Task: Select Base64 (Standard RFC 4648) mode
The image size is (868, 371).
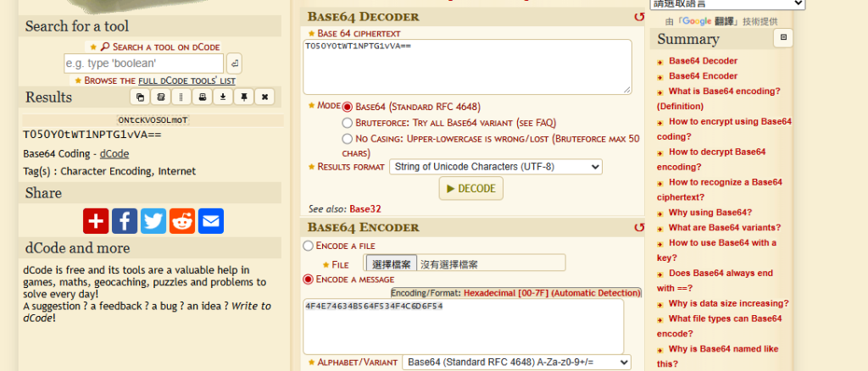Action: click(347, 107)
